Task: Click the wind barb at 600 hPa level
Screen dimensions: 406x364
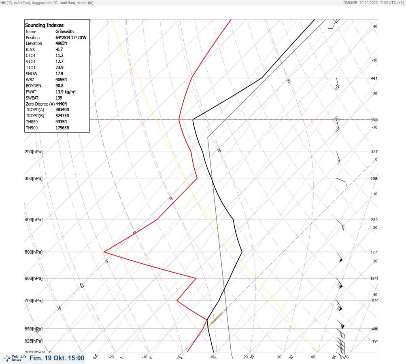Action: point(340,284)
